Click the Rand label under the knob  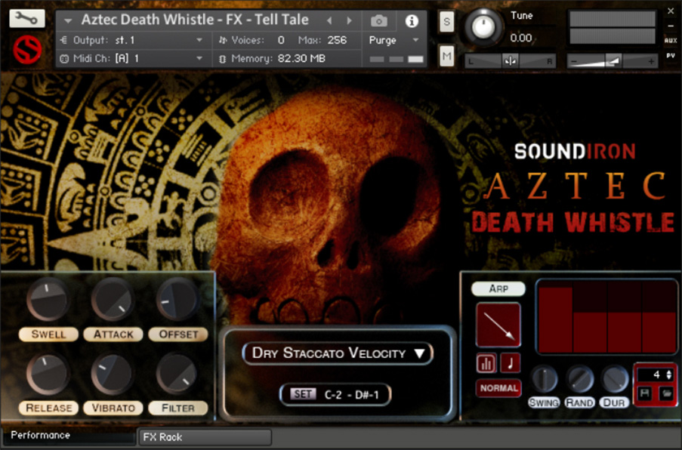579,402
